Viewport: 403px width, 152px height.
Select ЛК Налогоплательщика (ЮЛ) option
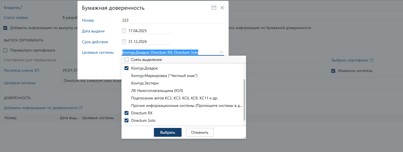(157, 91)
